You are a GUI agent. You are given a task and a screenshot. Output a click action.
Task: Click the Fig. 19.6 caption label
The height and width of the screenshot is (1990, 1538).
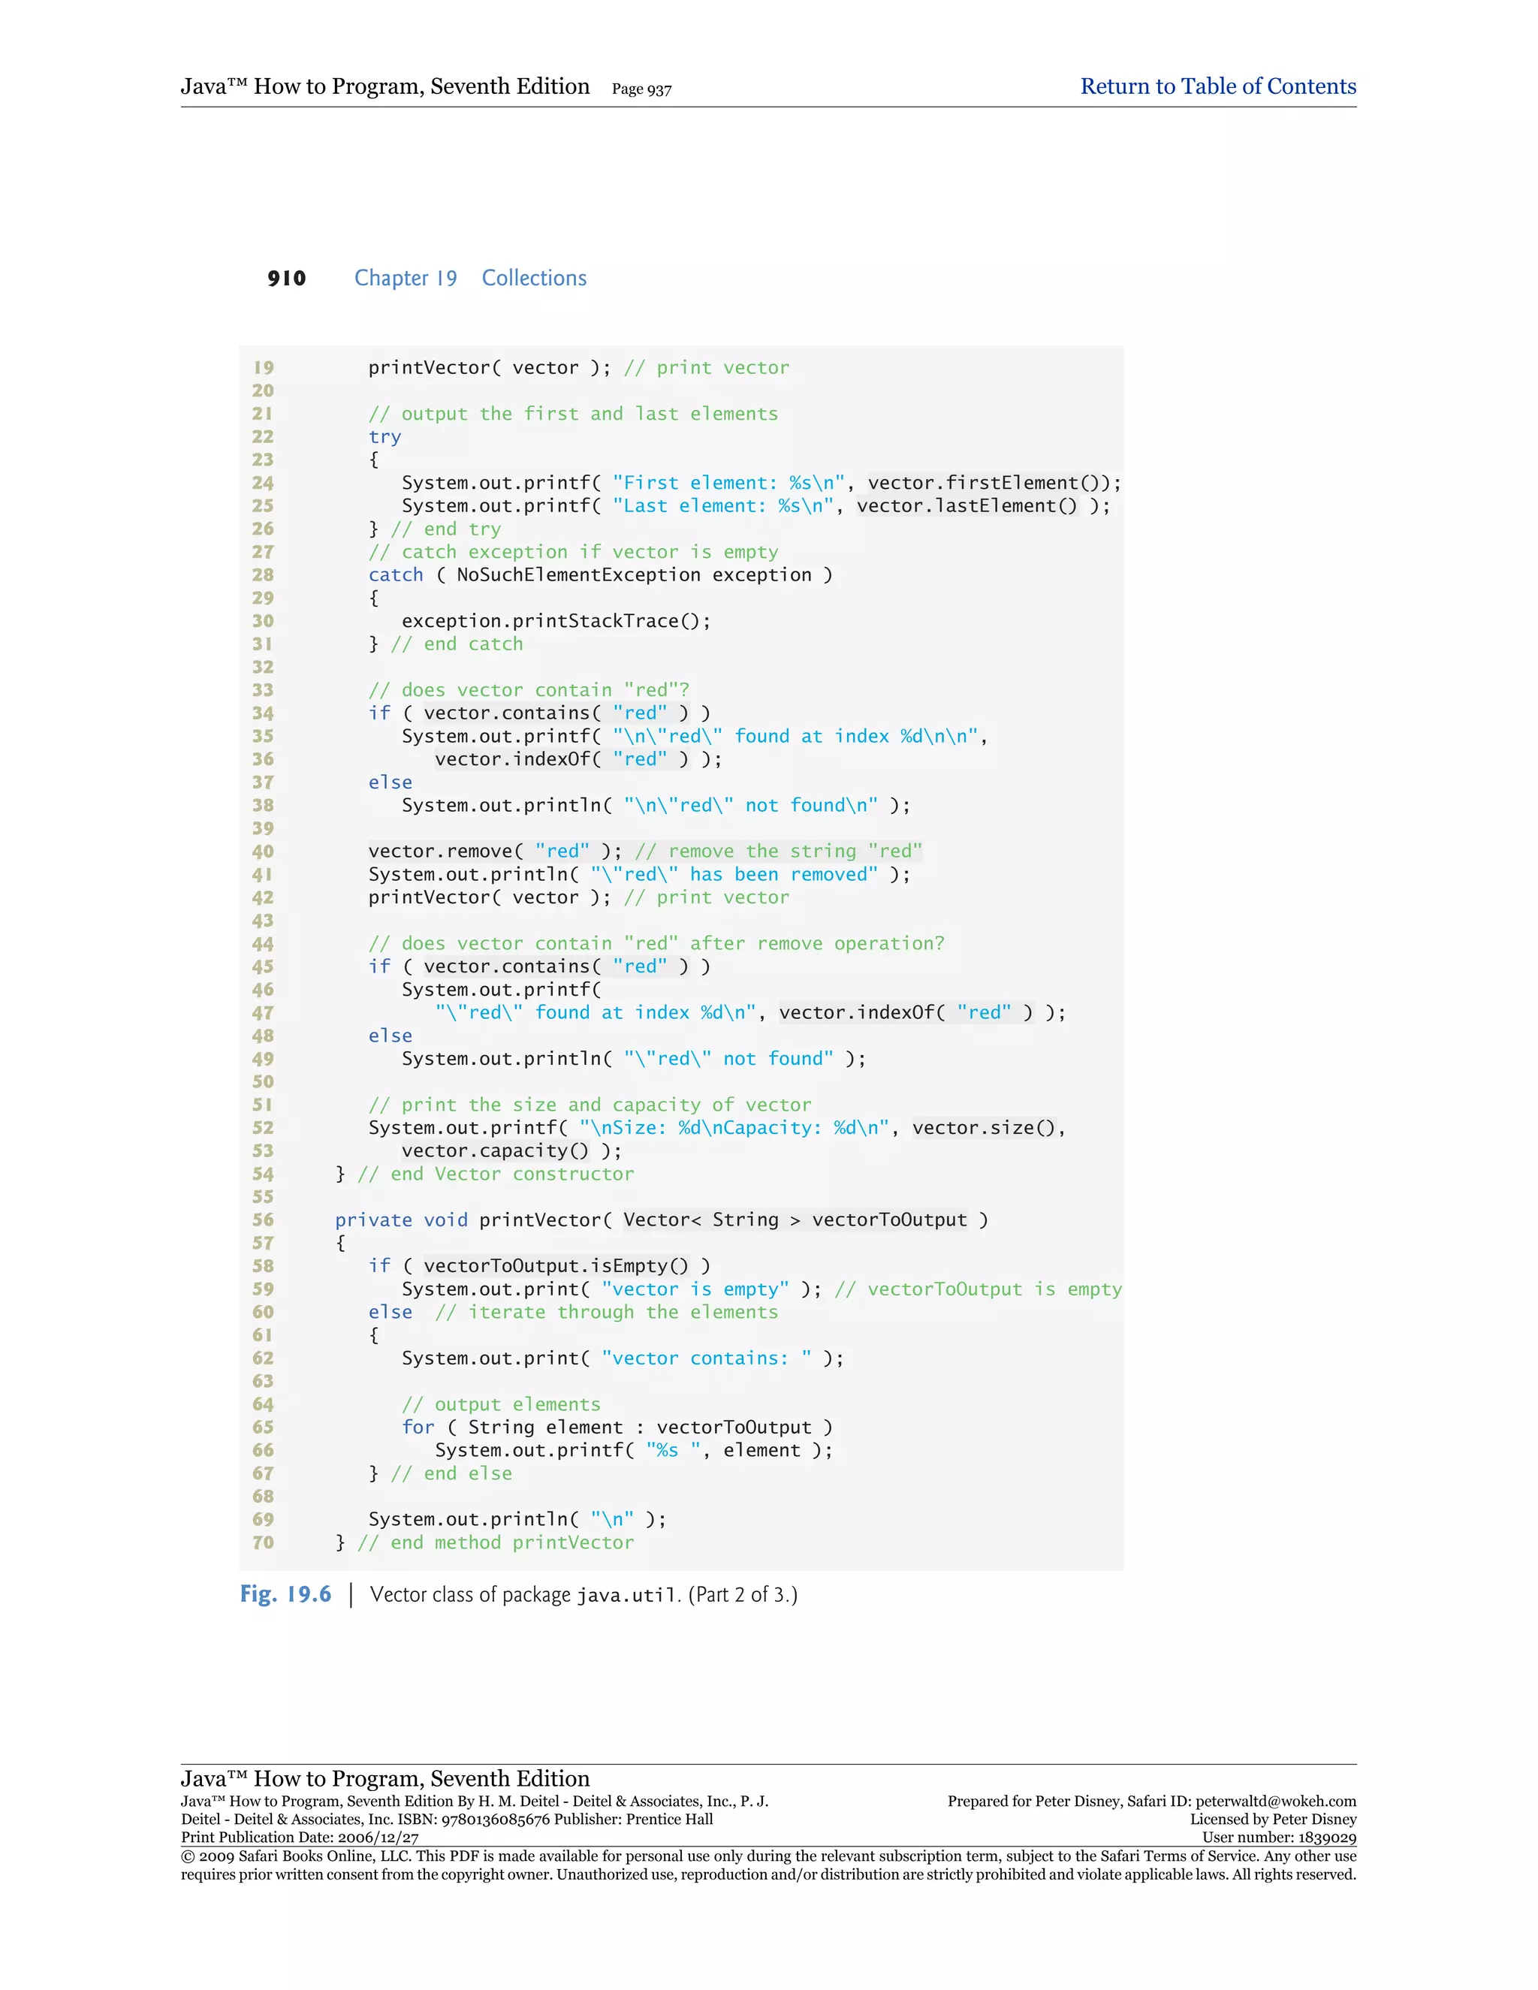tap(285, 1594)
